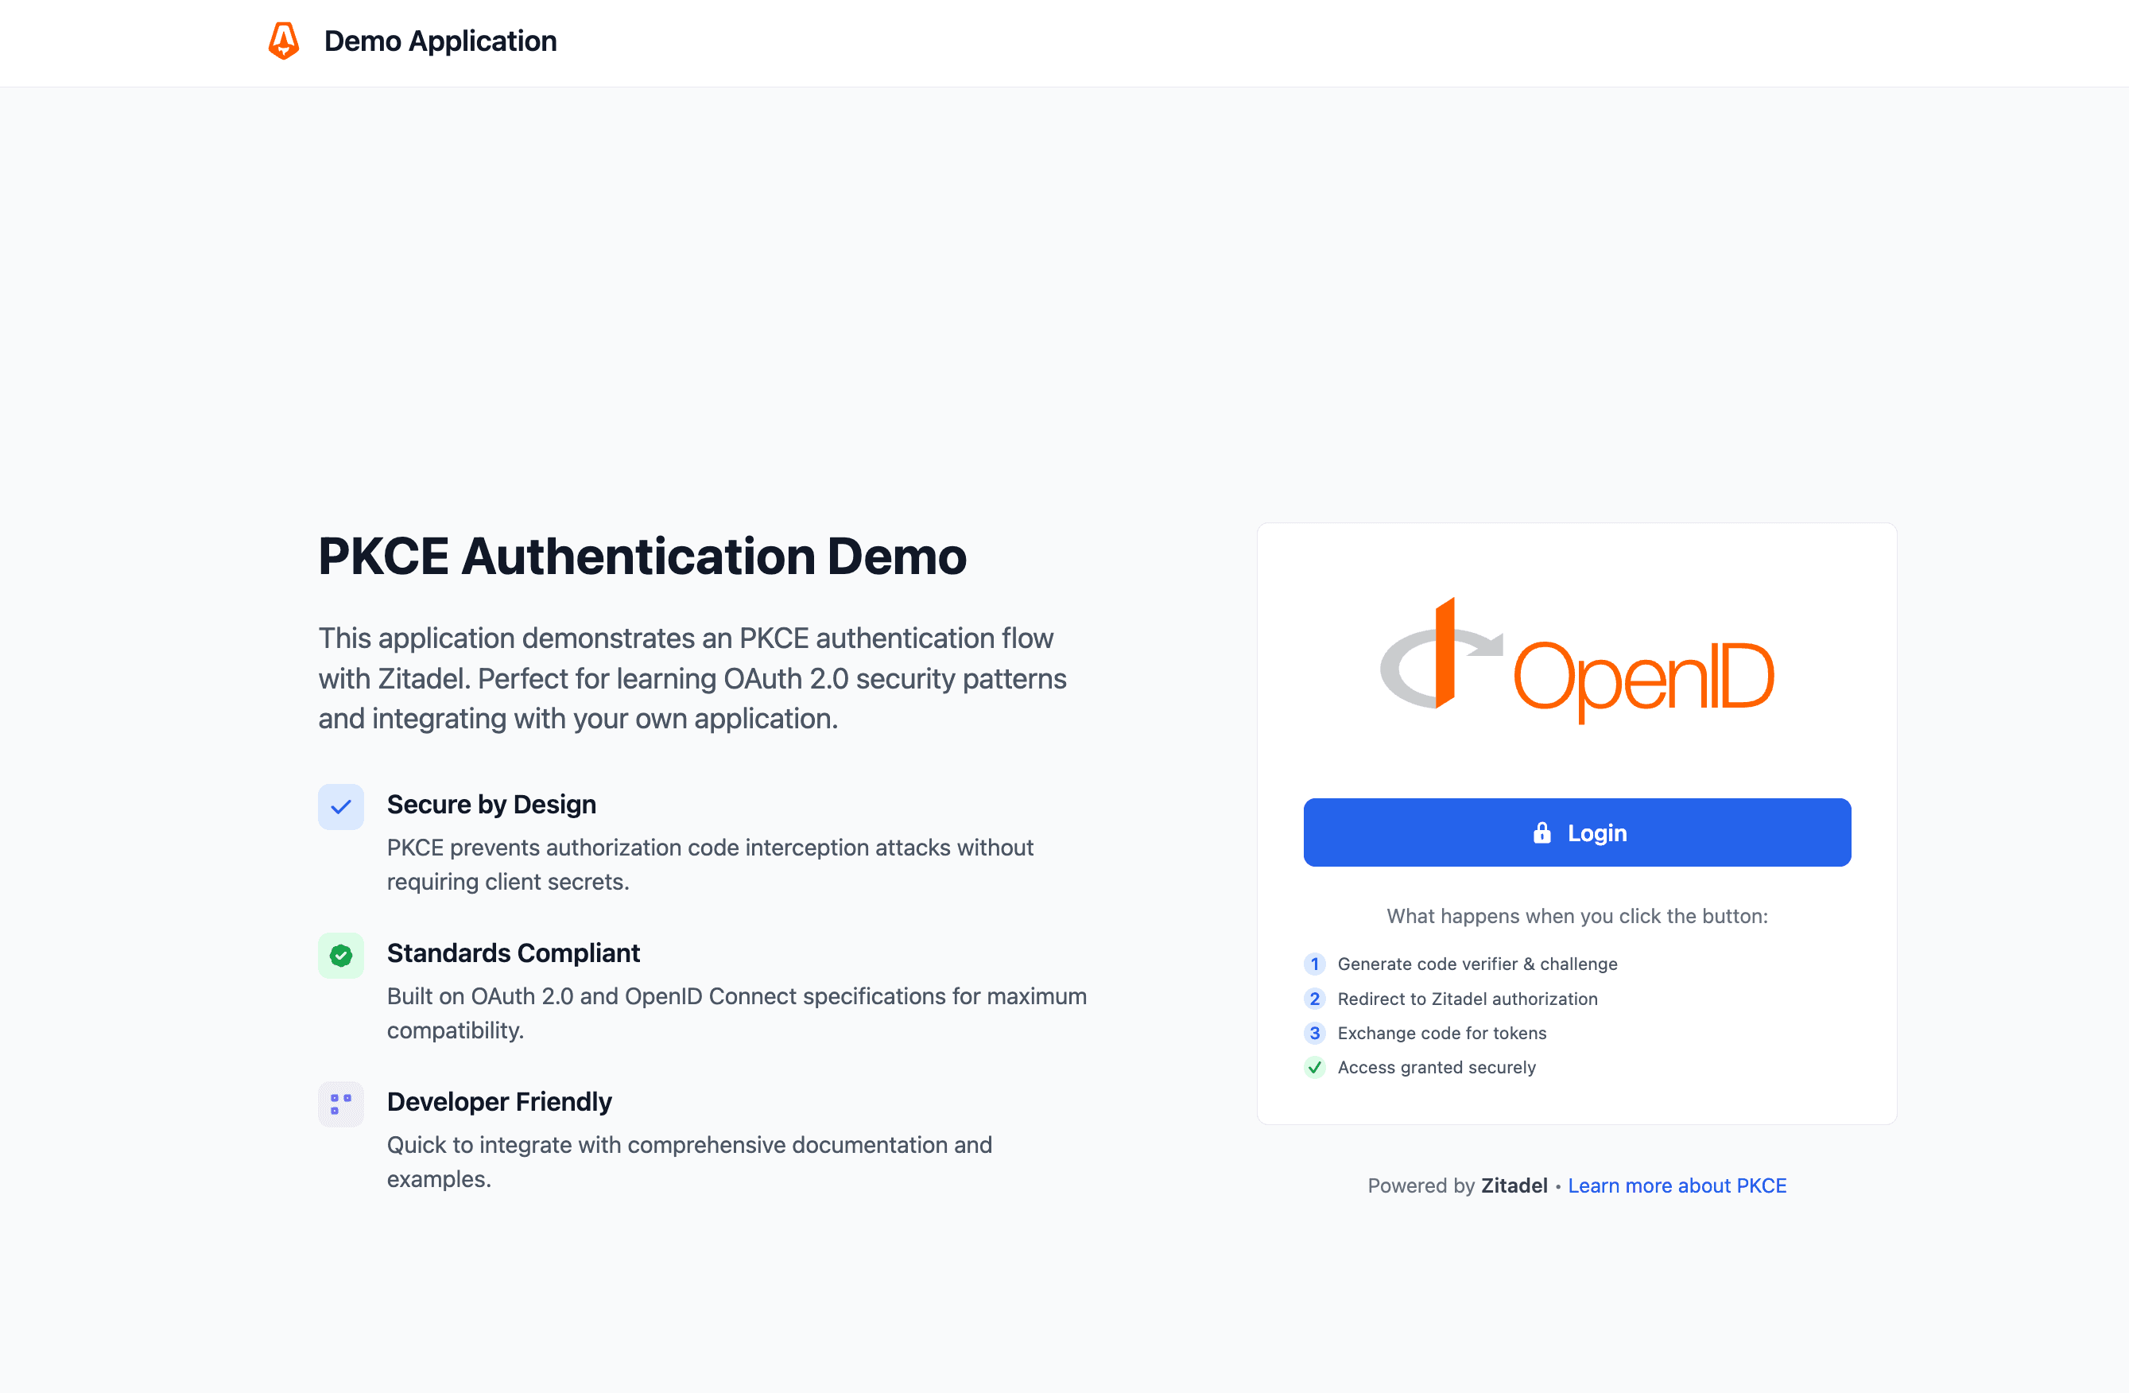Click the description 'PKCE prevents authorization code interception'
The height and width of the screenshot is (1393, 2129).
point(710,864)
